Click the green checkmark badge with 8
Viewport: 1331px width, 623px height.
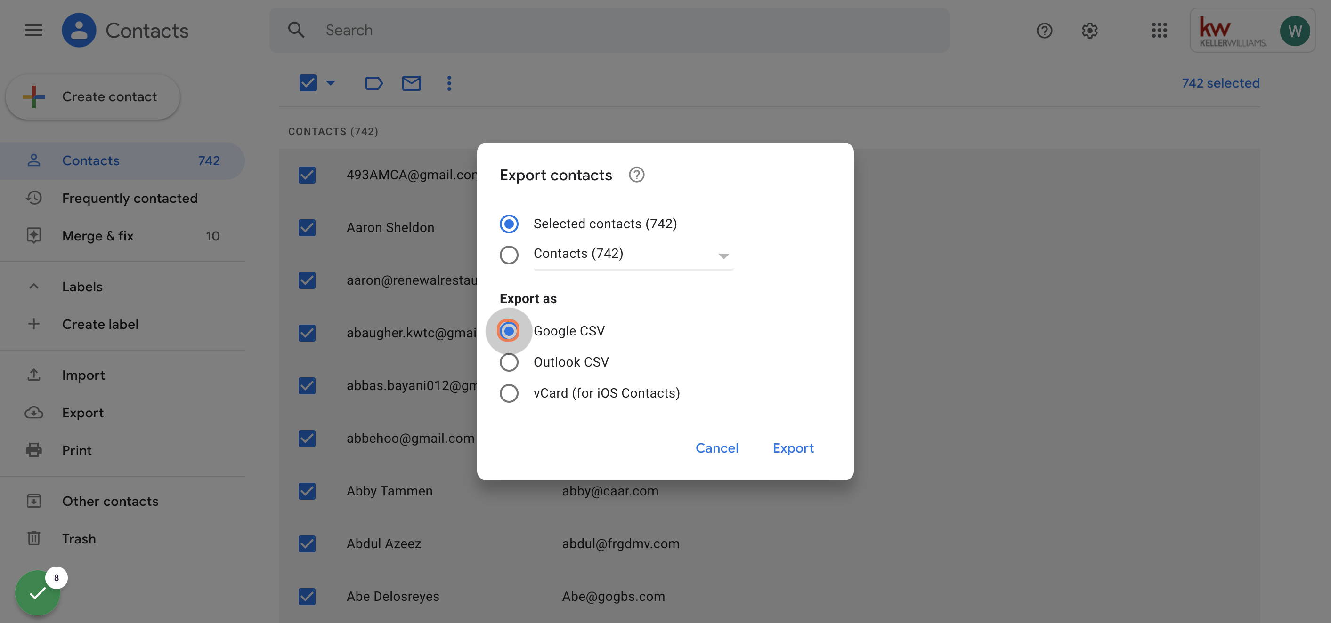pos(38,593)
